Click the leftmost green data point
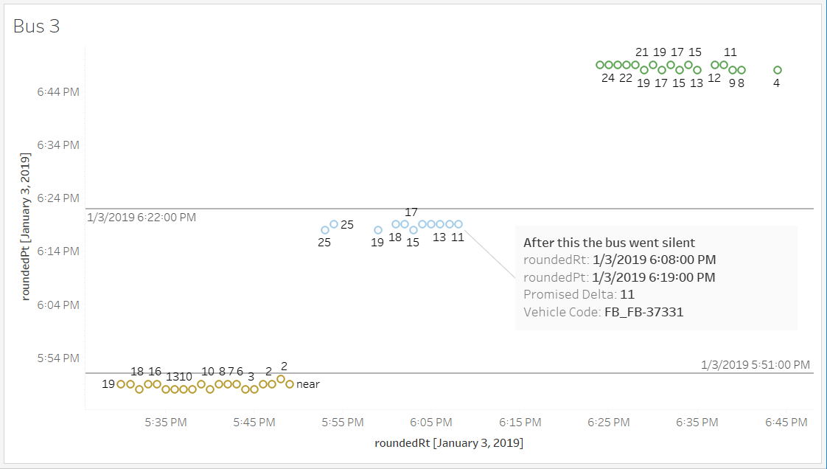This screenshot has width=827, height=469. click(x=600, y=65)
